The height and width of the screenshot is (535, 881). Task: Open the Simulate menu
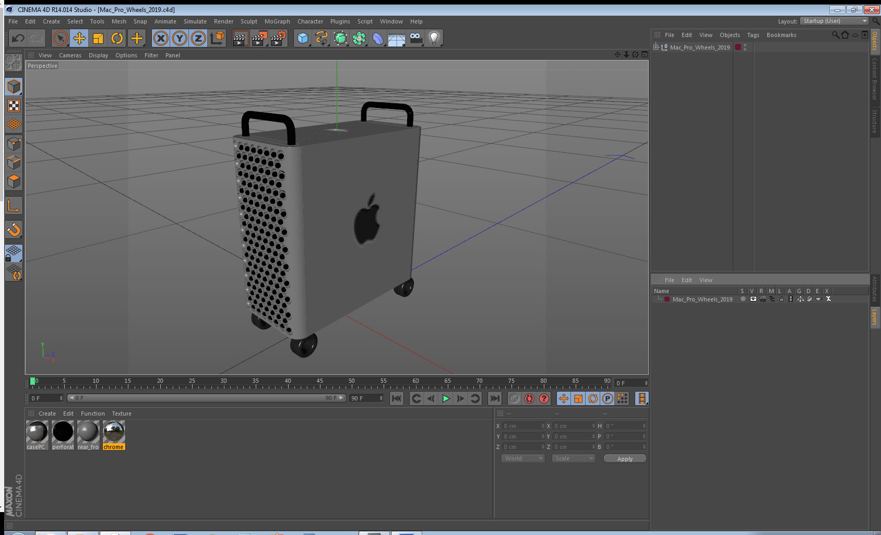195,21
